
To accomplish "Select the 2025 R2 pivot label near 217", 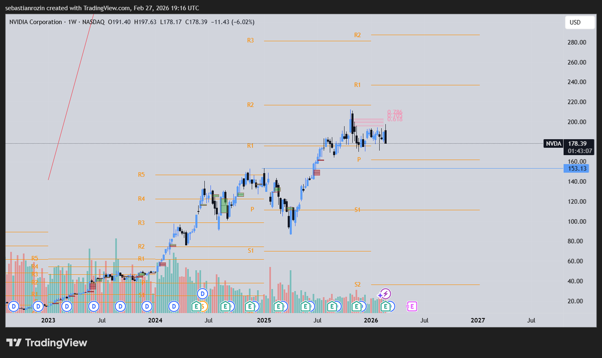I will point(250,105).
